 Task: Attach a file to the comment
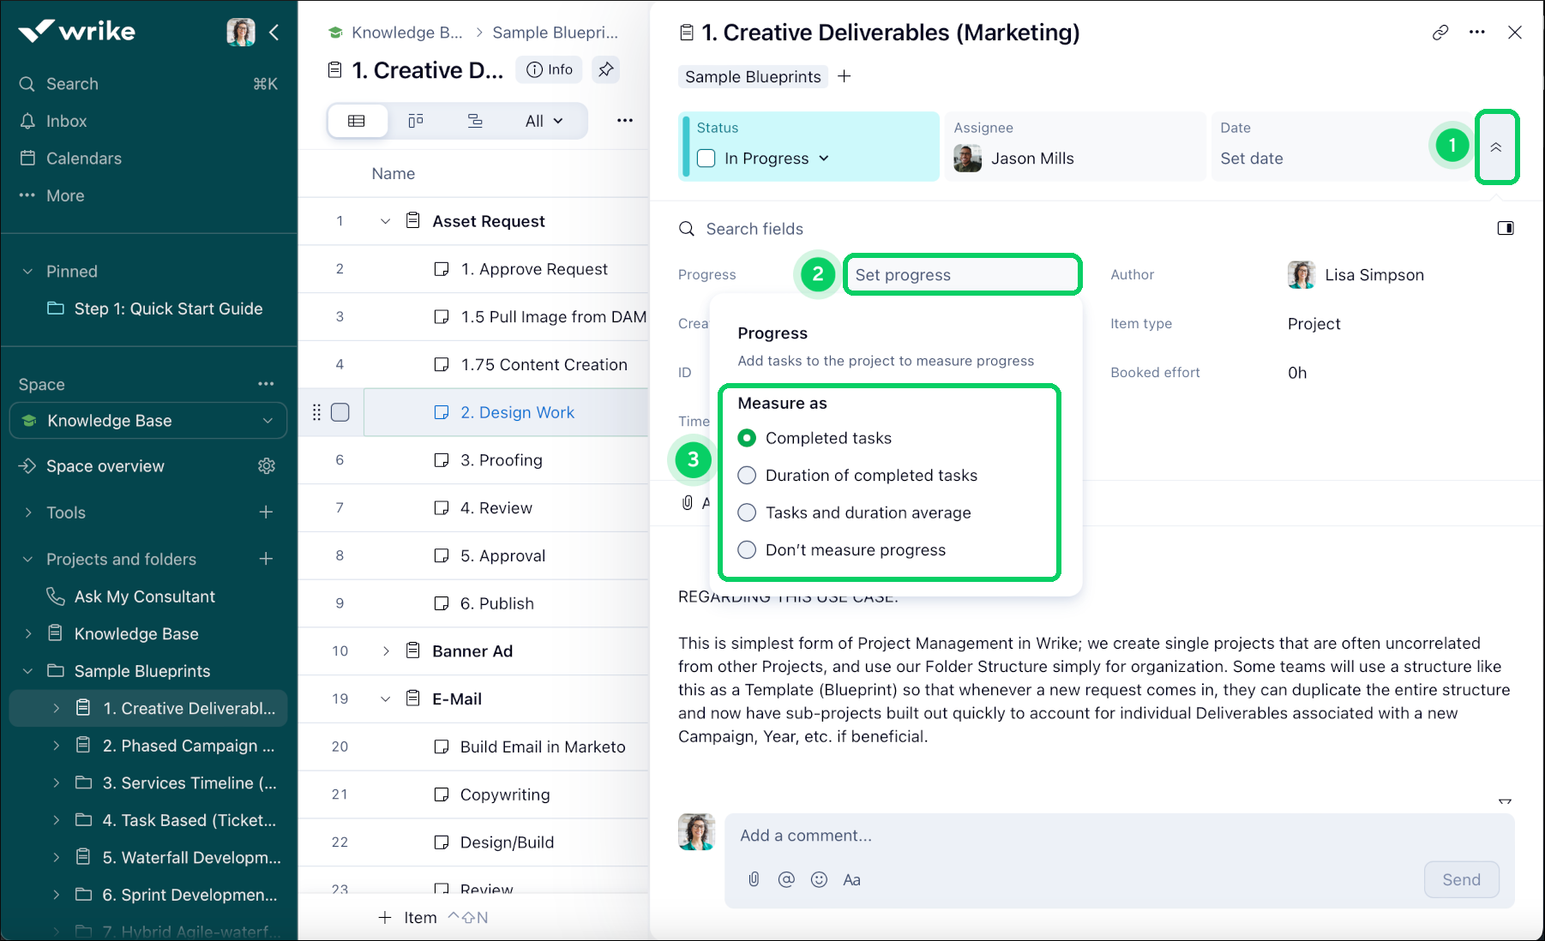(x=754, y=878)
